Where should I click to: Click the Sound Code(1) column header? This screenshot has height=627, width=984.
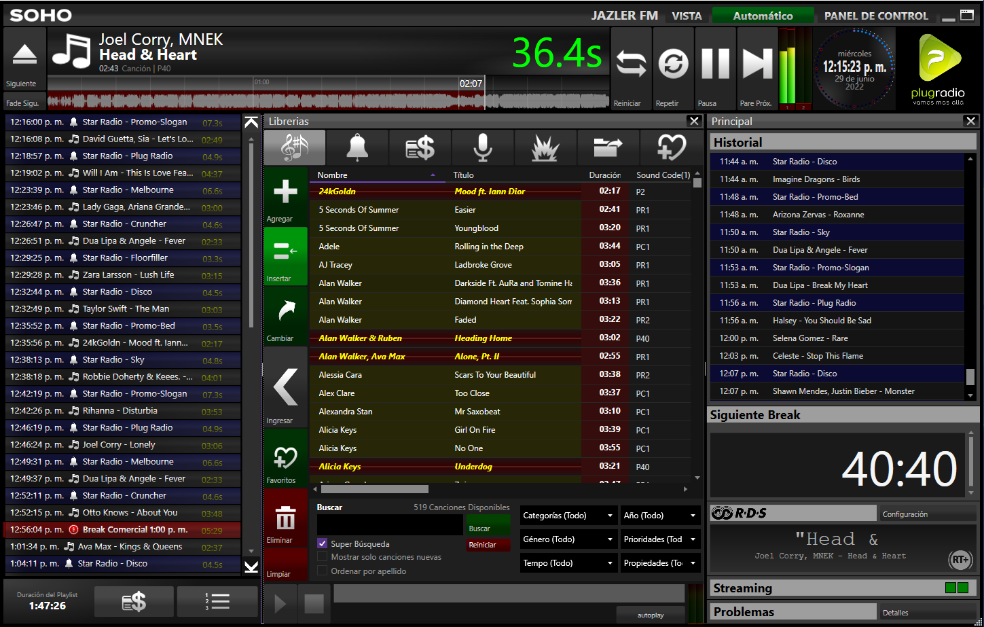click(663, 175)
